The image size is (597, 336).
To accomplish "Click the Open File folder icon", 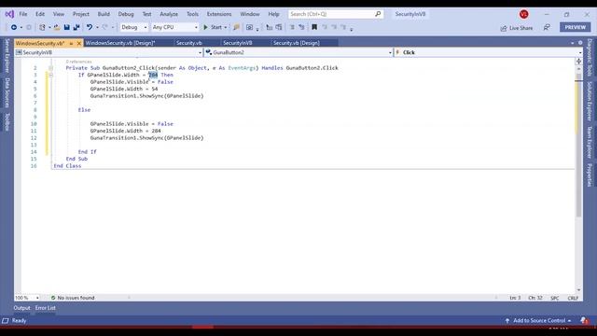I will (x=57, y=27).
